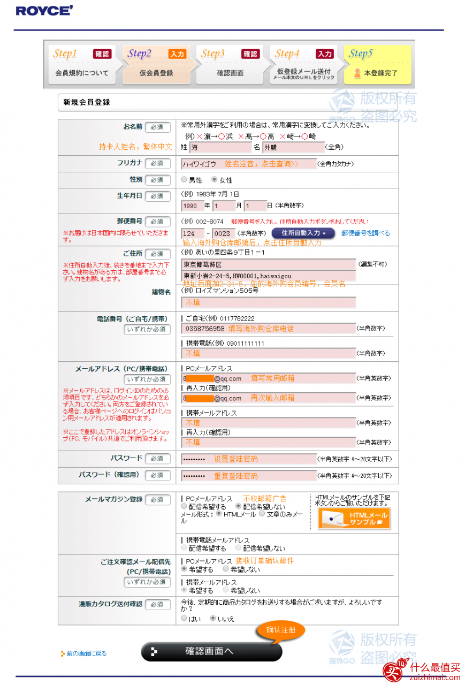
Task: Click the read-only 東京都葛飾区 address field
Action: [269, 264]
